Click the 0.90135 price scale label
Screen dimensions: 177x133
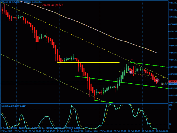[173, 60]
